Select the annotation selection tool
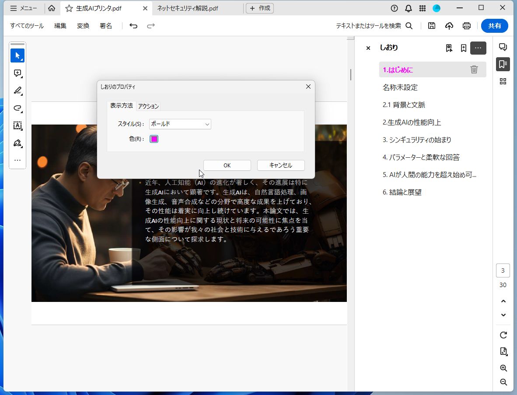The width and height of the screenshot is (517, 395). [x=17, y=55]
